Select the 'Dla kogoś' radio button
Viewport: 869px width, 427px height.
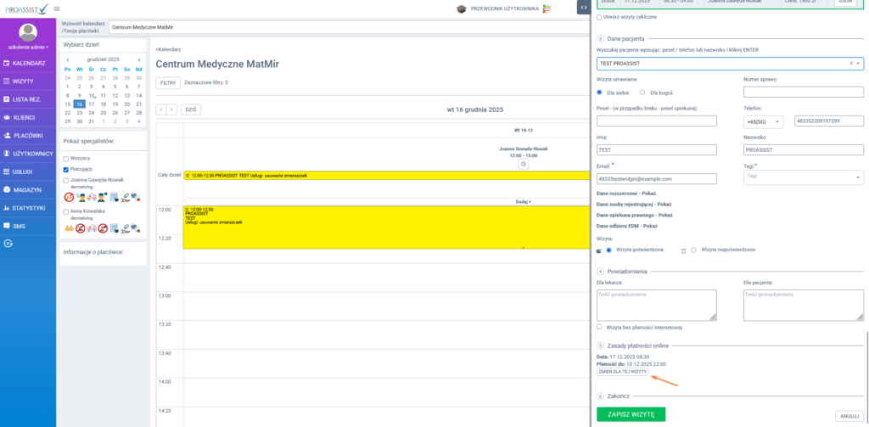(x=642, y=92)
